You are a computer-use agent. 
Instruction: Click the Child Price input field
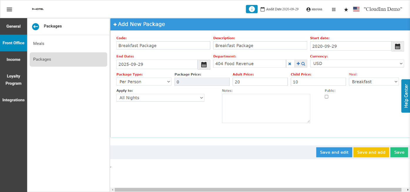pyautogui.click(x=318, y=82)
